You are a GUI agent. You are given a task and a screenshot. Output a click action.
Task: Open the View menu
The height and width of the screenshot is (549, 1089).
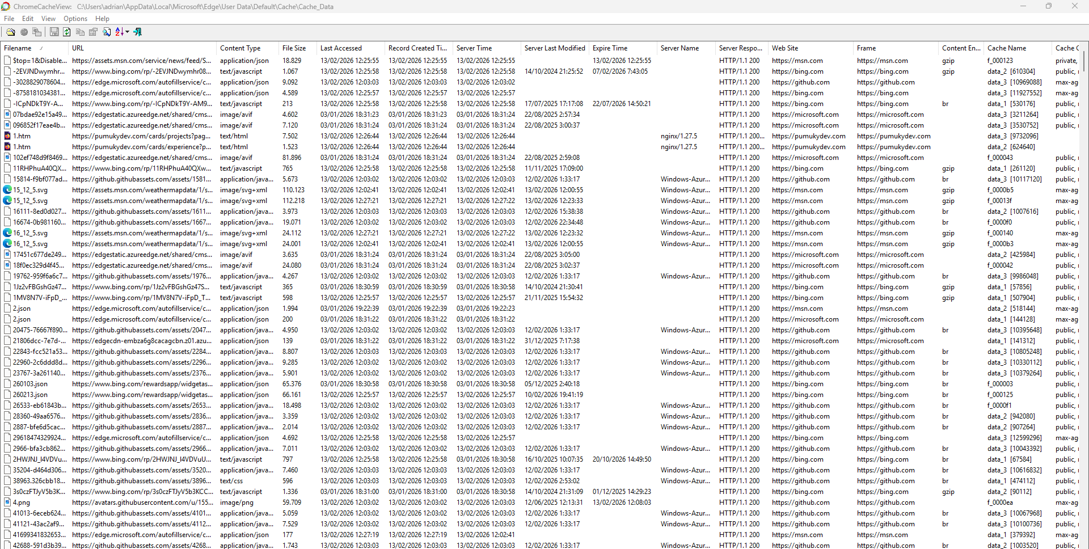(x=48, y=19)
